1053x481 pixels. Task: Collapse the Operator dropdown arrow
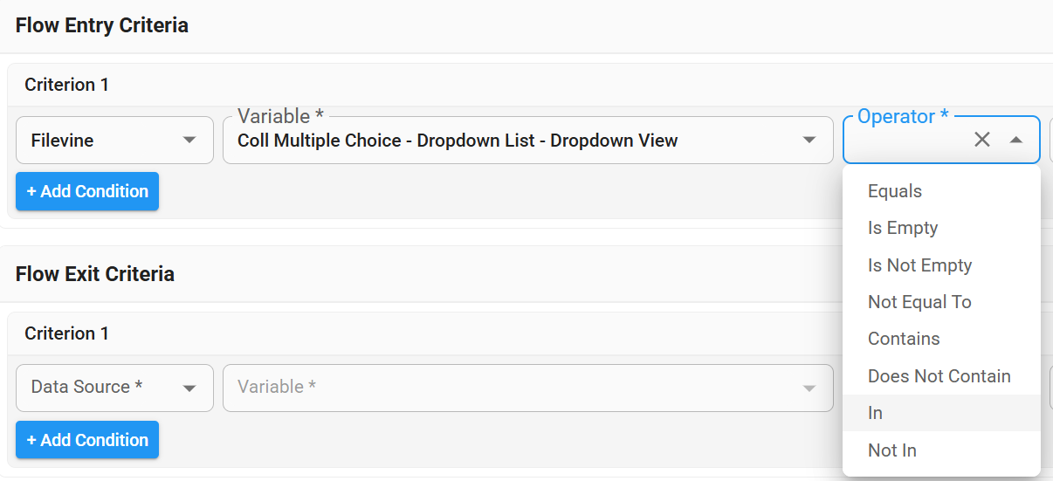[x=1016, y=140]
